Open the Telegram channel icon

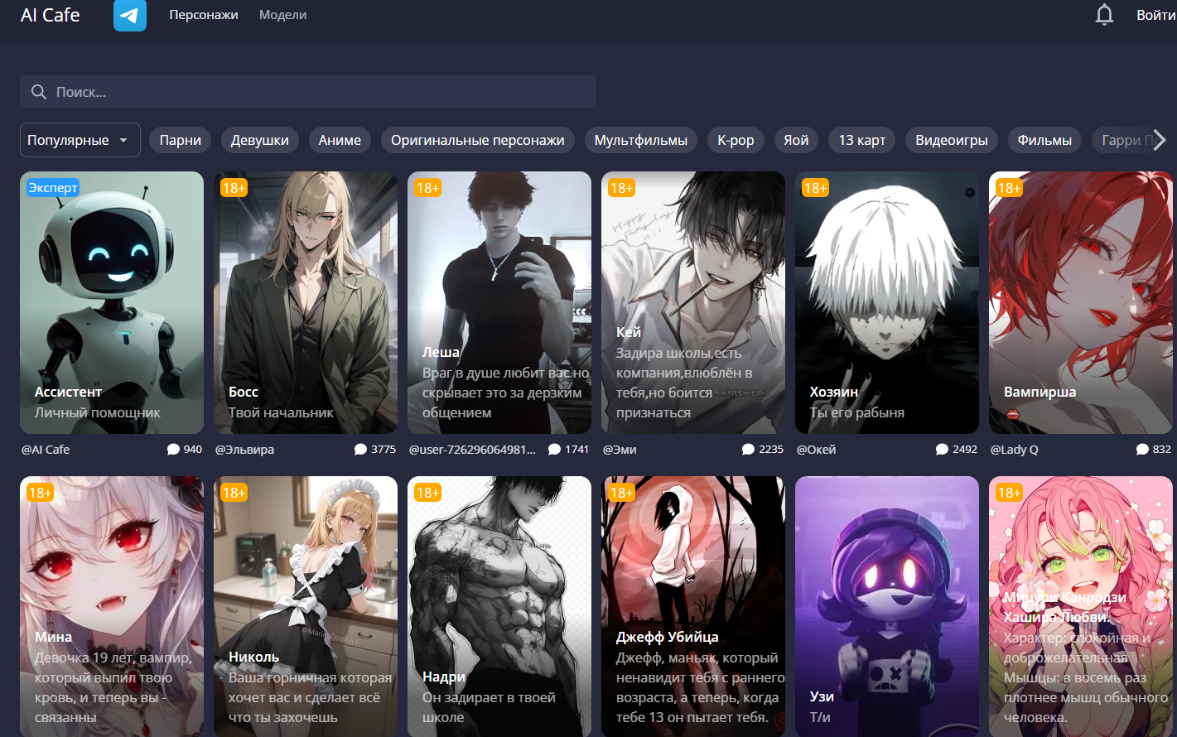(130, 15)
